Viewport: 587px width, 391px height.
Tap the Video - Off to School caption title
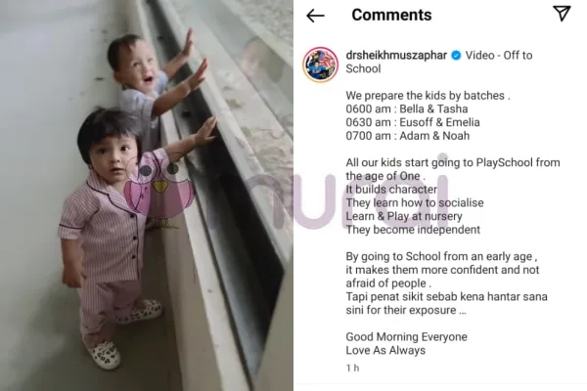coord(438,63)
